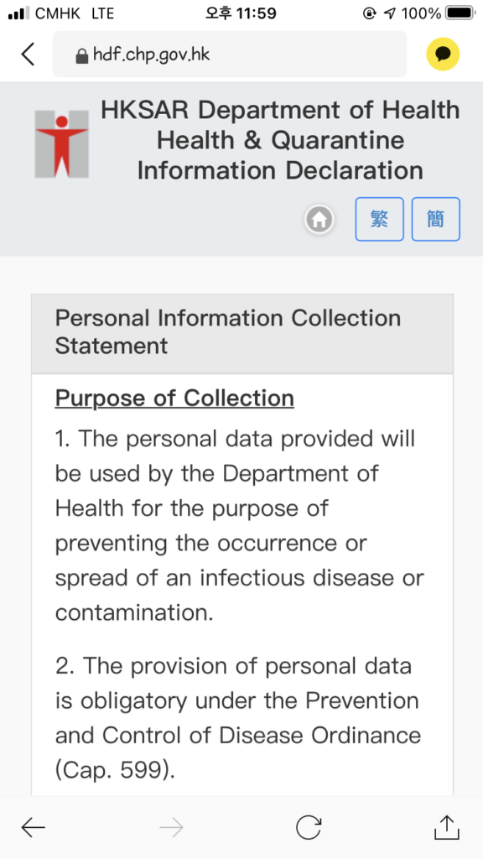Tap the Health & Quarantine Information Declaration title
Image resolution: width=483 pixels, height=859 pixels.
point(280,155)
